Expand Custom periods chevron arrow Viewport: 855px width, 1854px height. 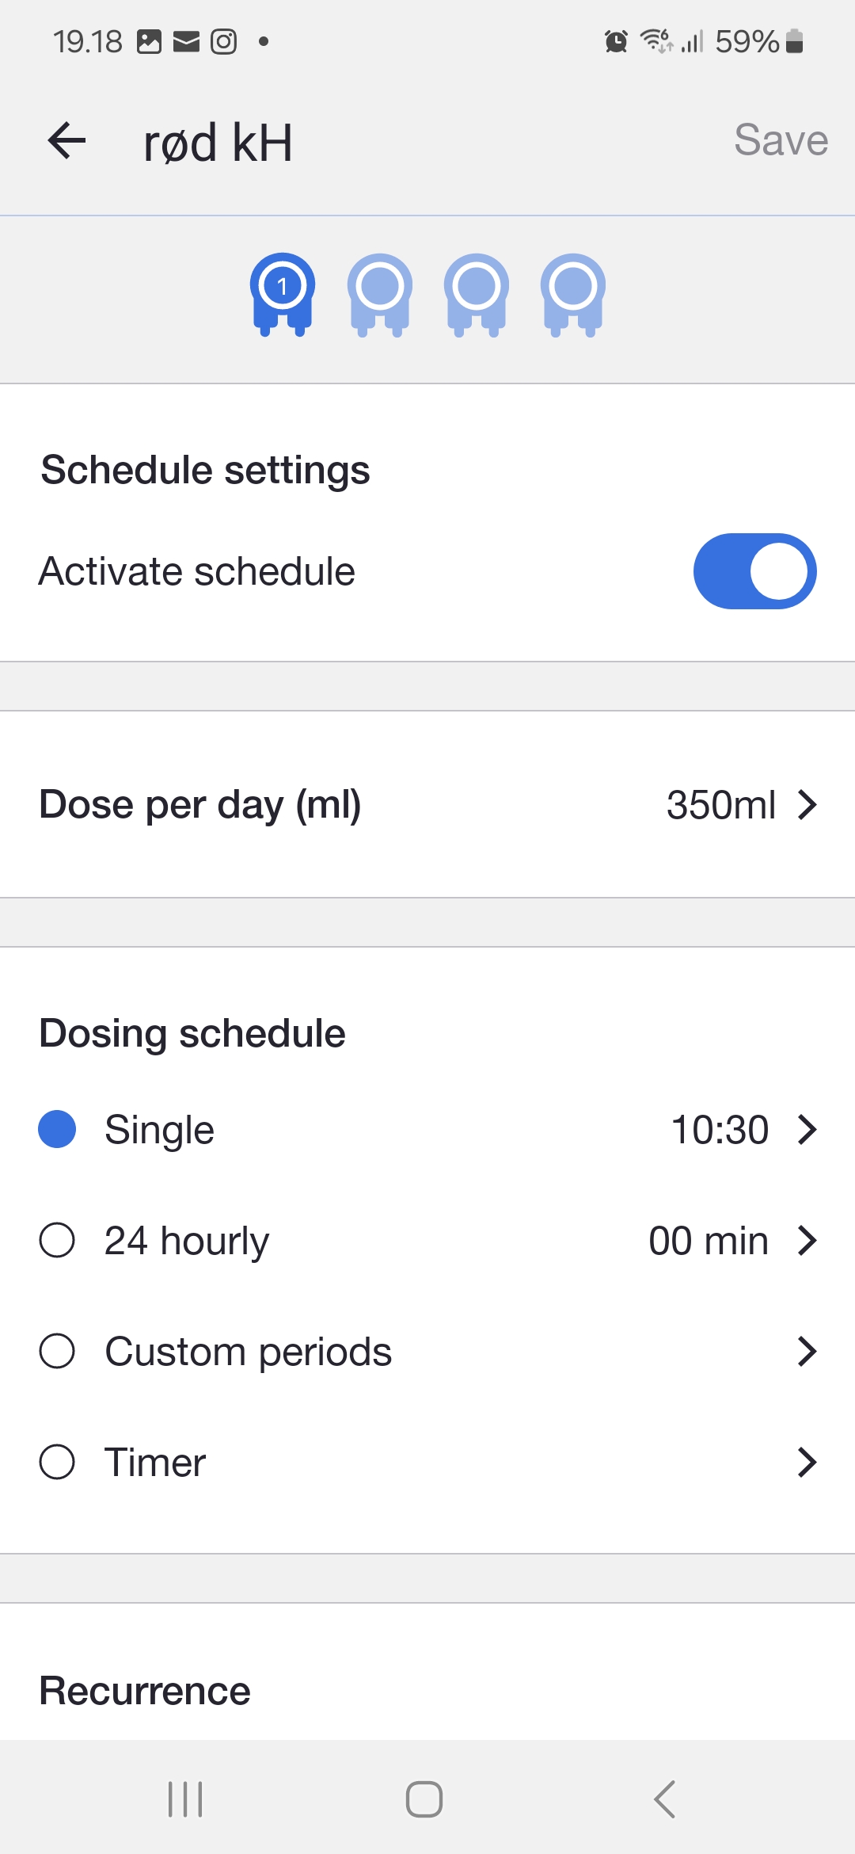click(x=807, y=1351)
